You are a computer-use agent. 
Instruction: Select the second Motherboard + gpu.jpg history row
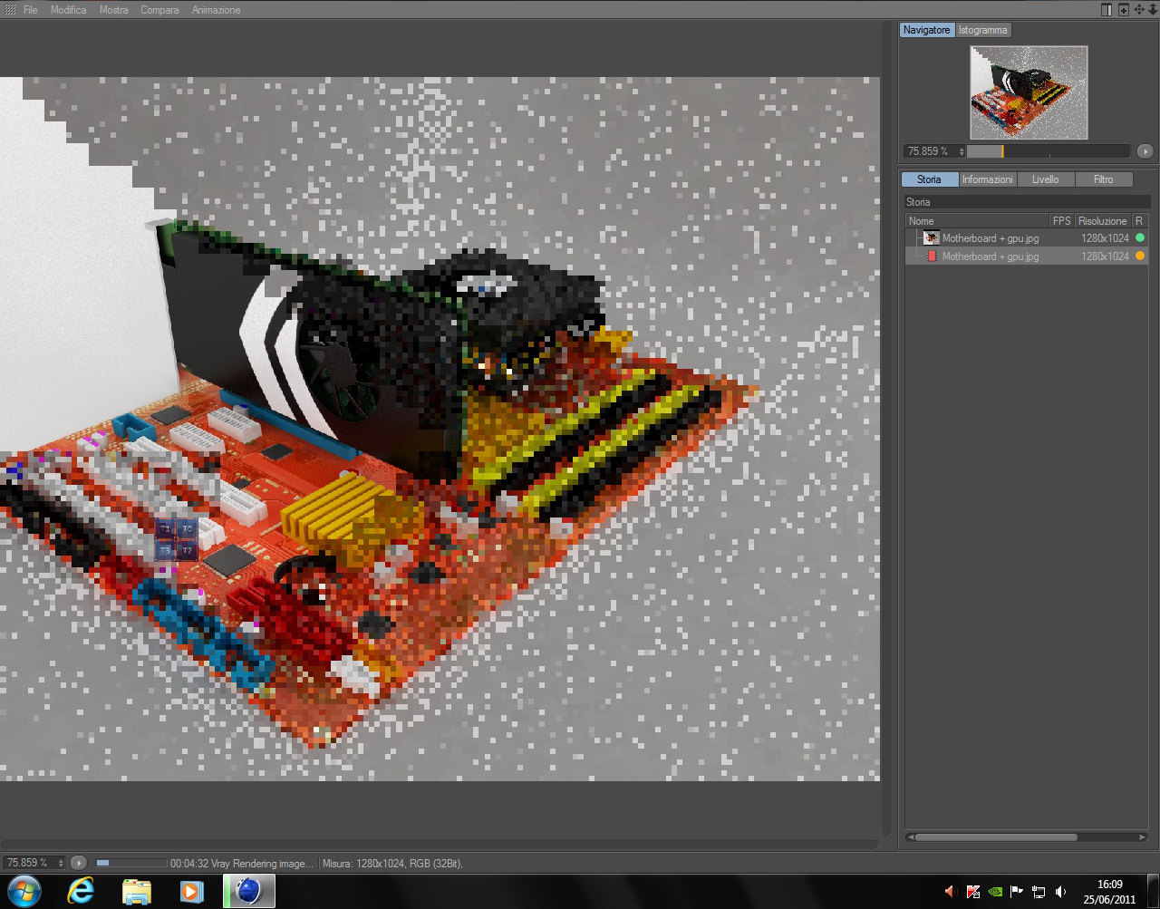pyautogui.click(x=1027, y=256)
